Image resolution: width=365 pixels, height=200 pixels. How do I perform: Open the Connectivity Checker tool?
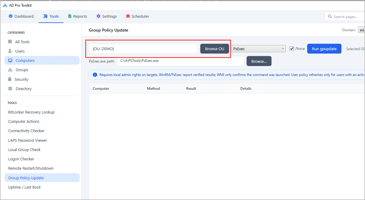42,131
